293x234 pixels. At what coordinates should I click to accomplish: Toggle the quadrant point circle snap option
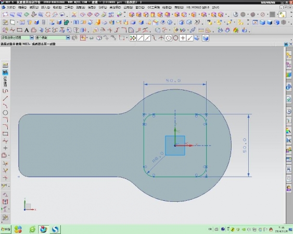[x=175, y=38]
